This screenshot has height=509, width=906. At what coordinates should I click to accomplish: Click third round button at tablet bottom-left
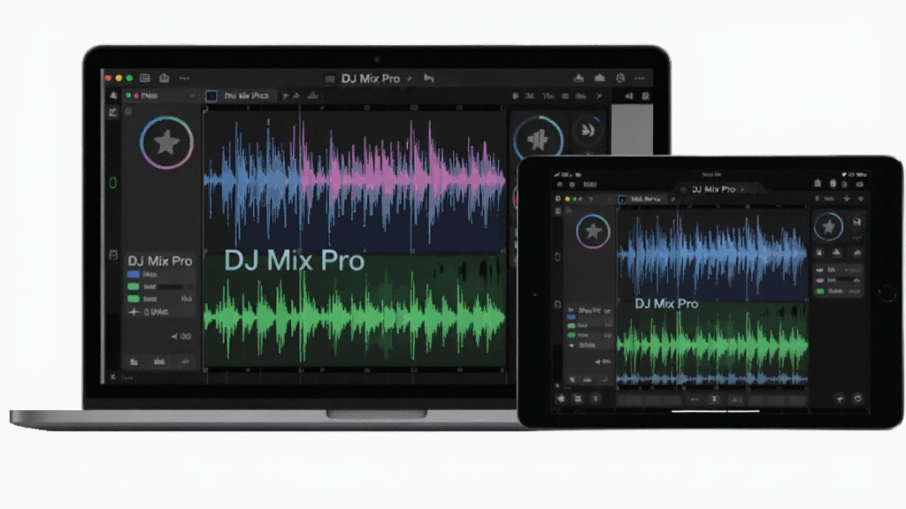click(x=595, y=399)
